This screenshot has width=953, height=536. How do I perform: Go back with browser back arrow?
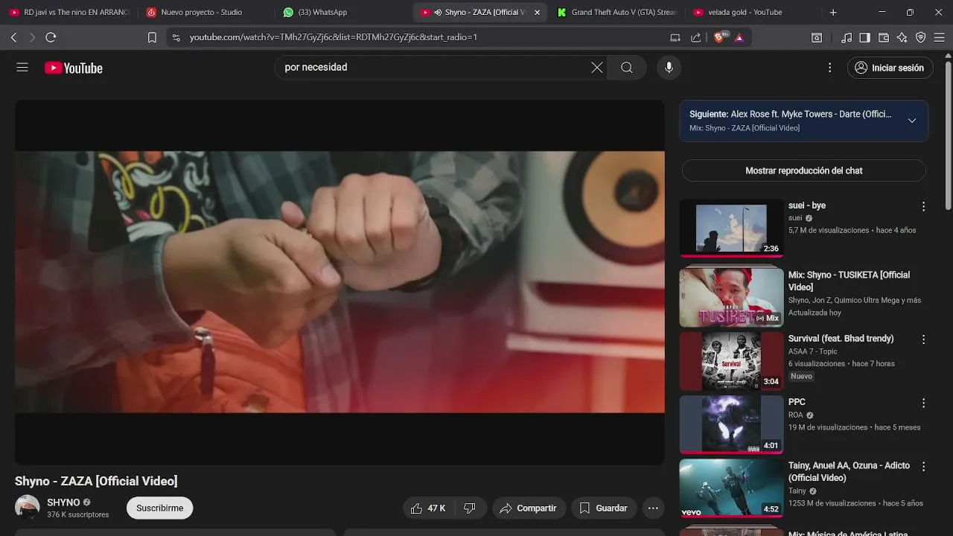(x=13, y=37)
